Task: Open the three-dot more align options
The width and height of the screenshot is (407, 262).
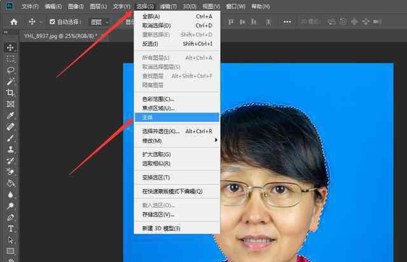Action: [287, 22]
